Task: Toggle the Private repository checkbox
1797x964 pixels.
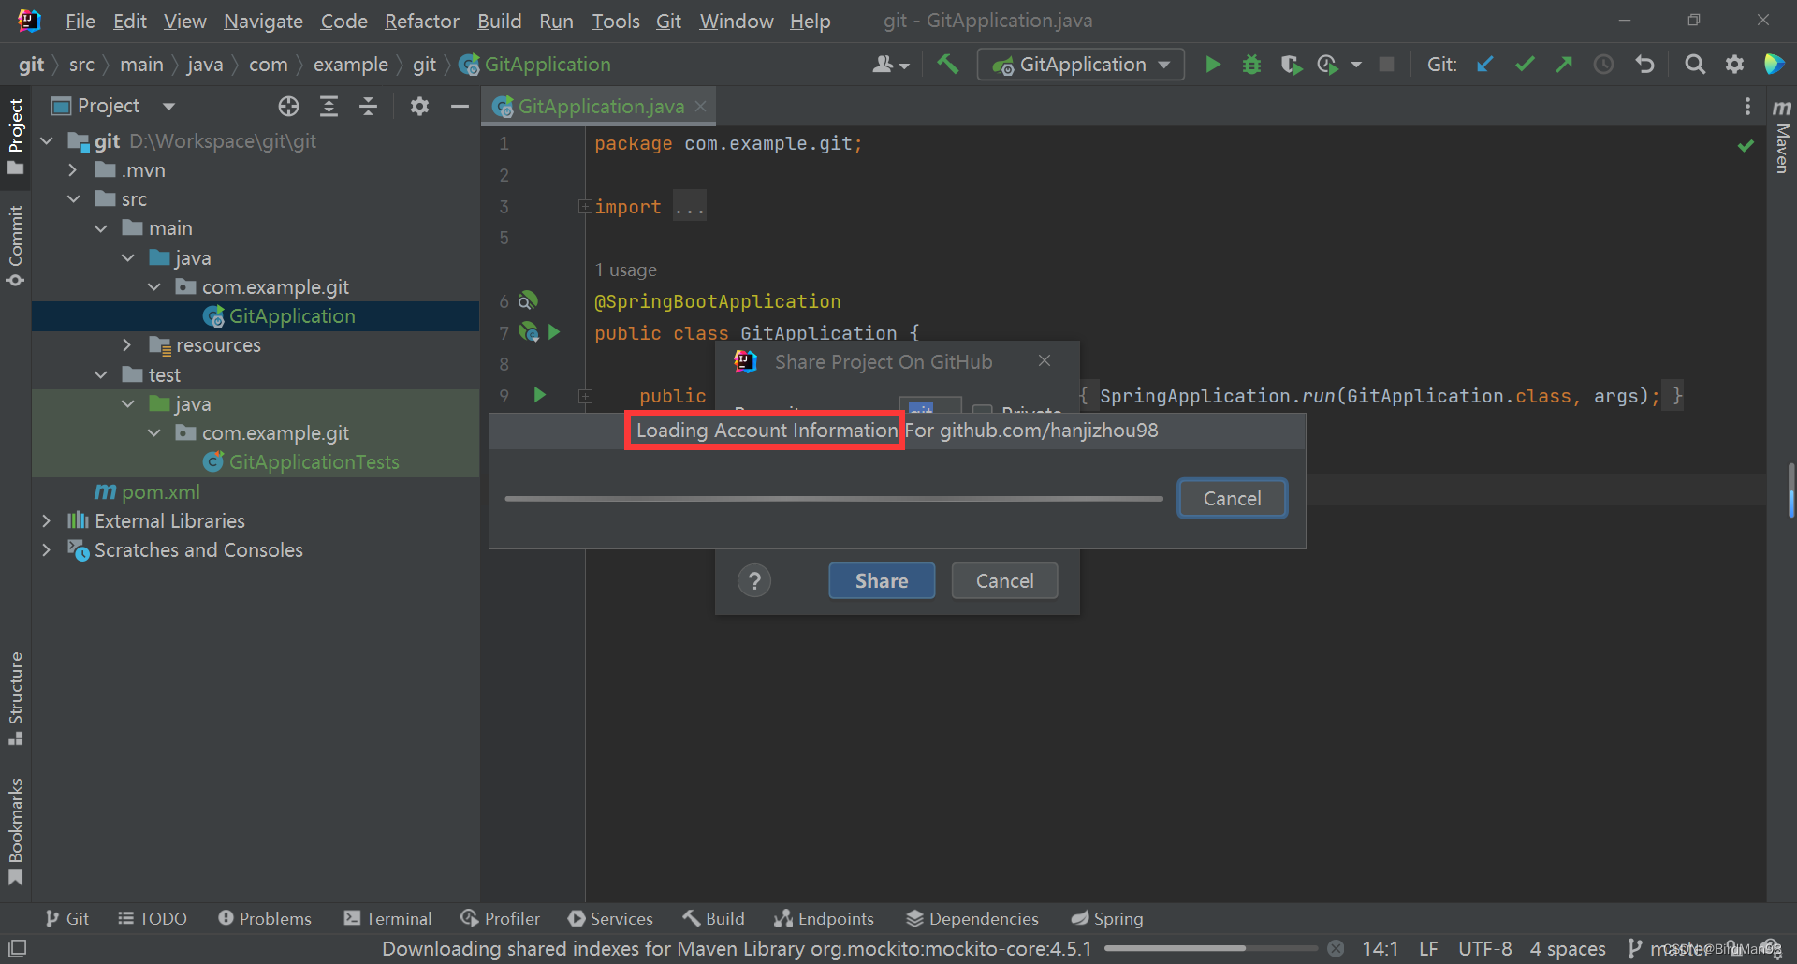Action: [982, 410]
